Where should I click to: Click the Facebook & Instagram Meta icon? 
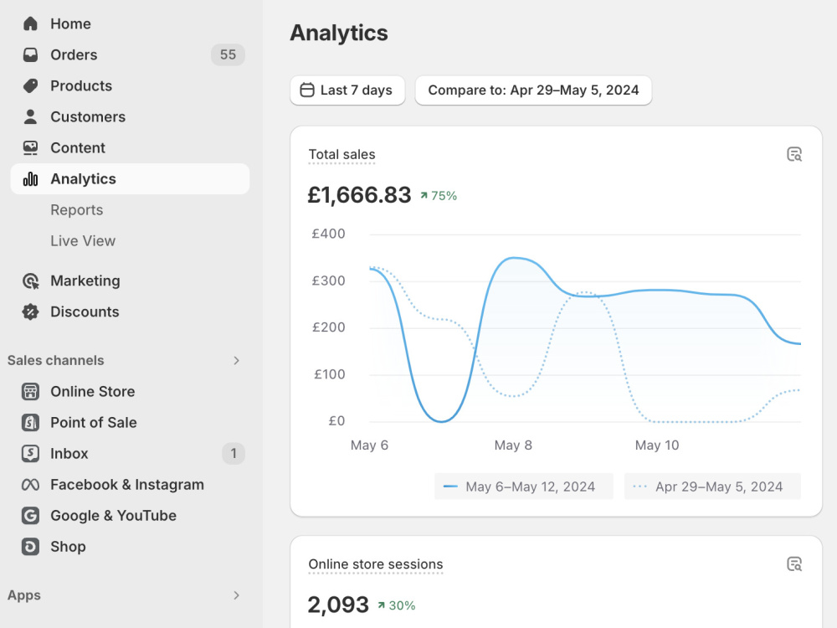tap(30, 485)
